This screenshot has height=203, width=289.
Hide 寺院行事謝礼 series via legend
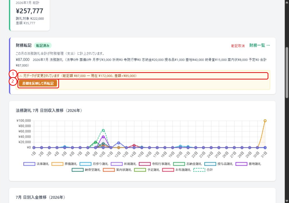tap(155, 164)
